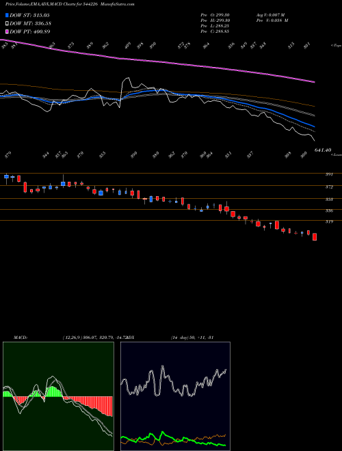This screenshot has height=451, width=342.
Task: Click the 353 price level label
Action: coord(329,200)
